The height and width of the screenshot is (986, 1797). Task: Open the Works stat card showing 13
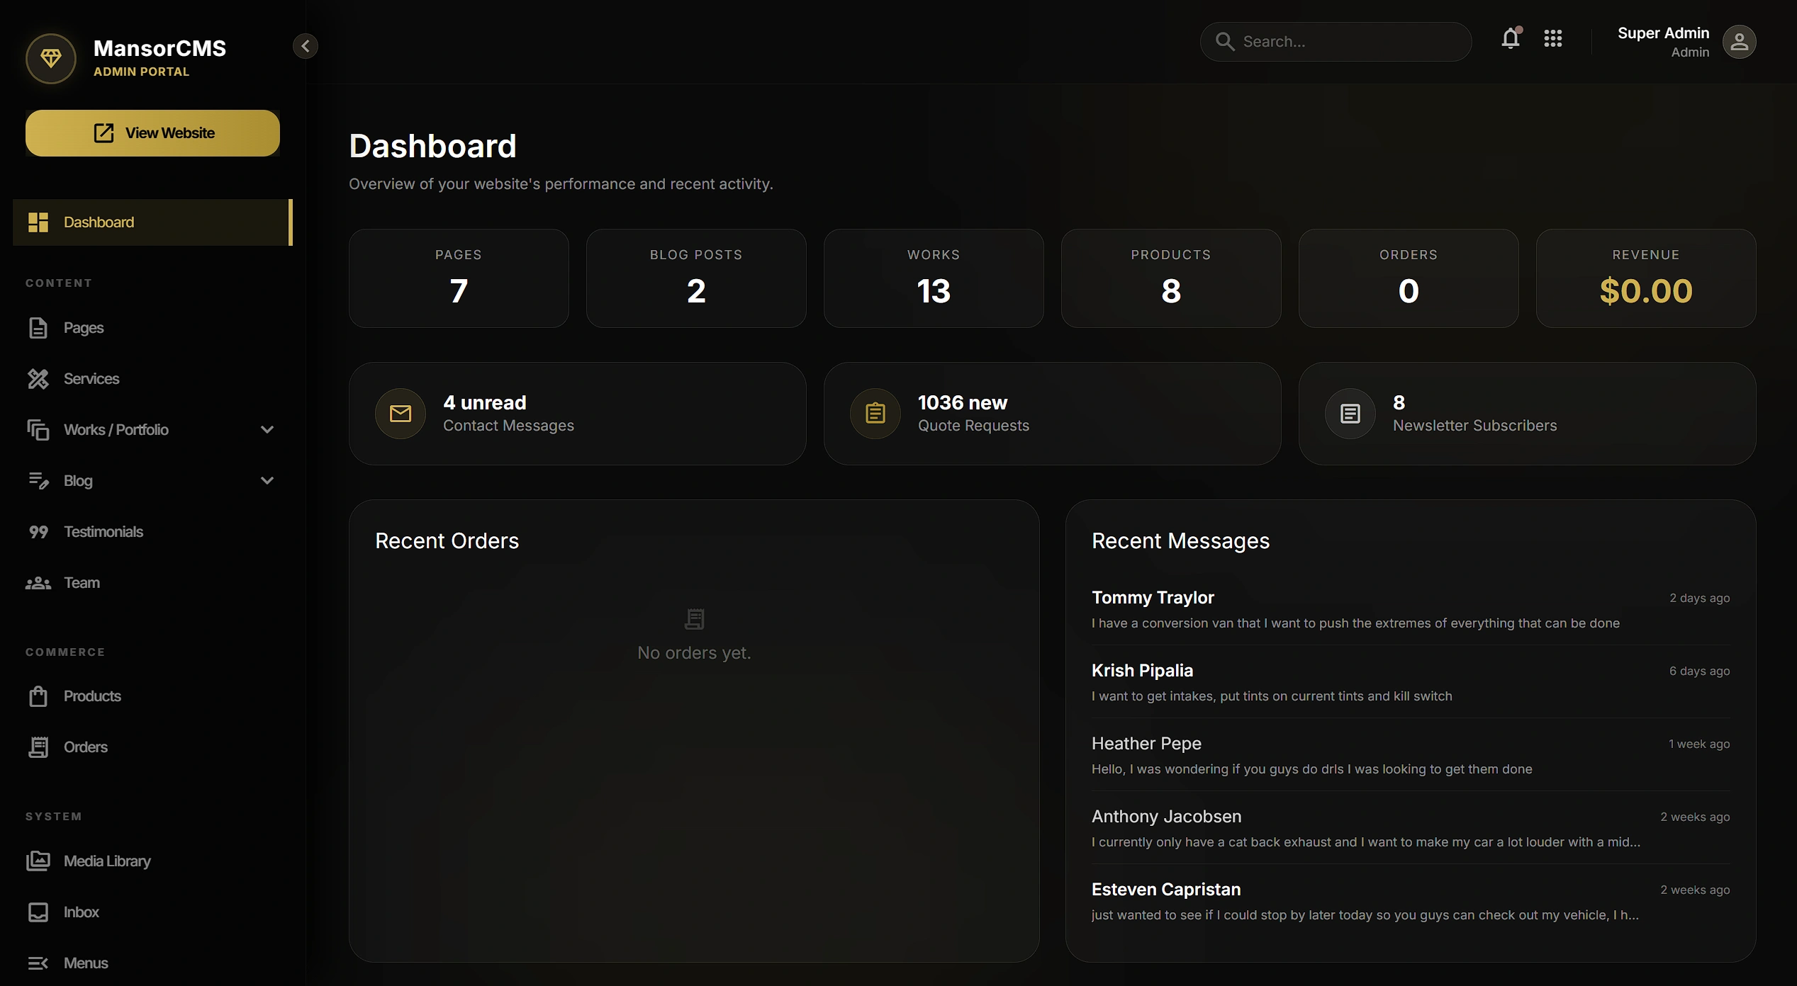(934, 278)
